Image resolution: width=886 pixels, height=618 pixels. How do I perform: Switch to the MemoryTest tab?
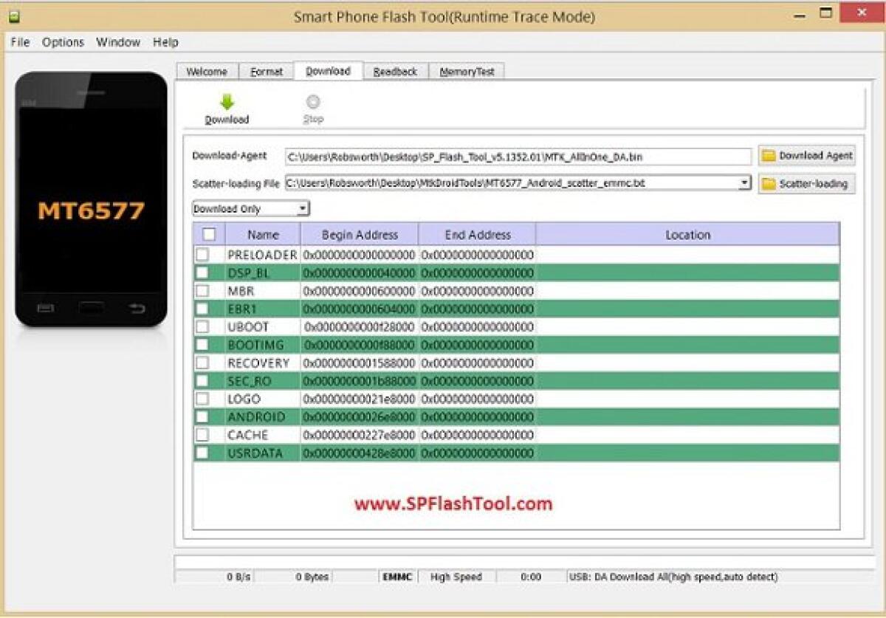tap(466, 71)
